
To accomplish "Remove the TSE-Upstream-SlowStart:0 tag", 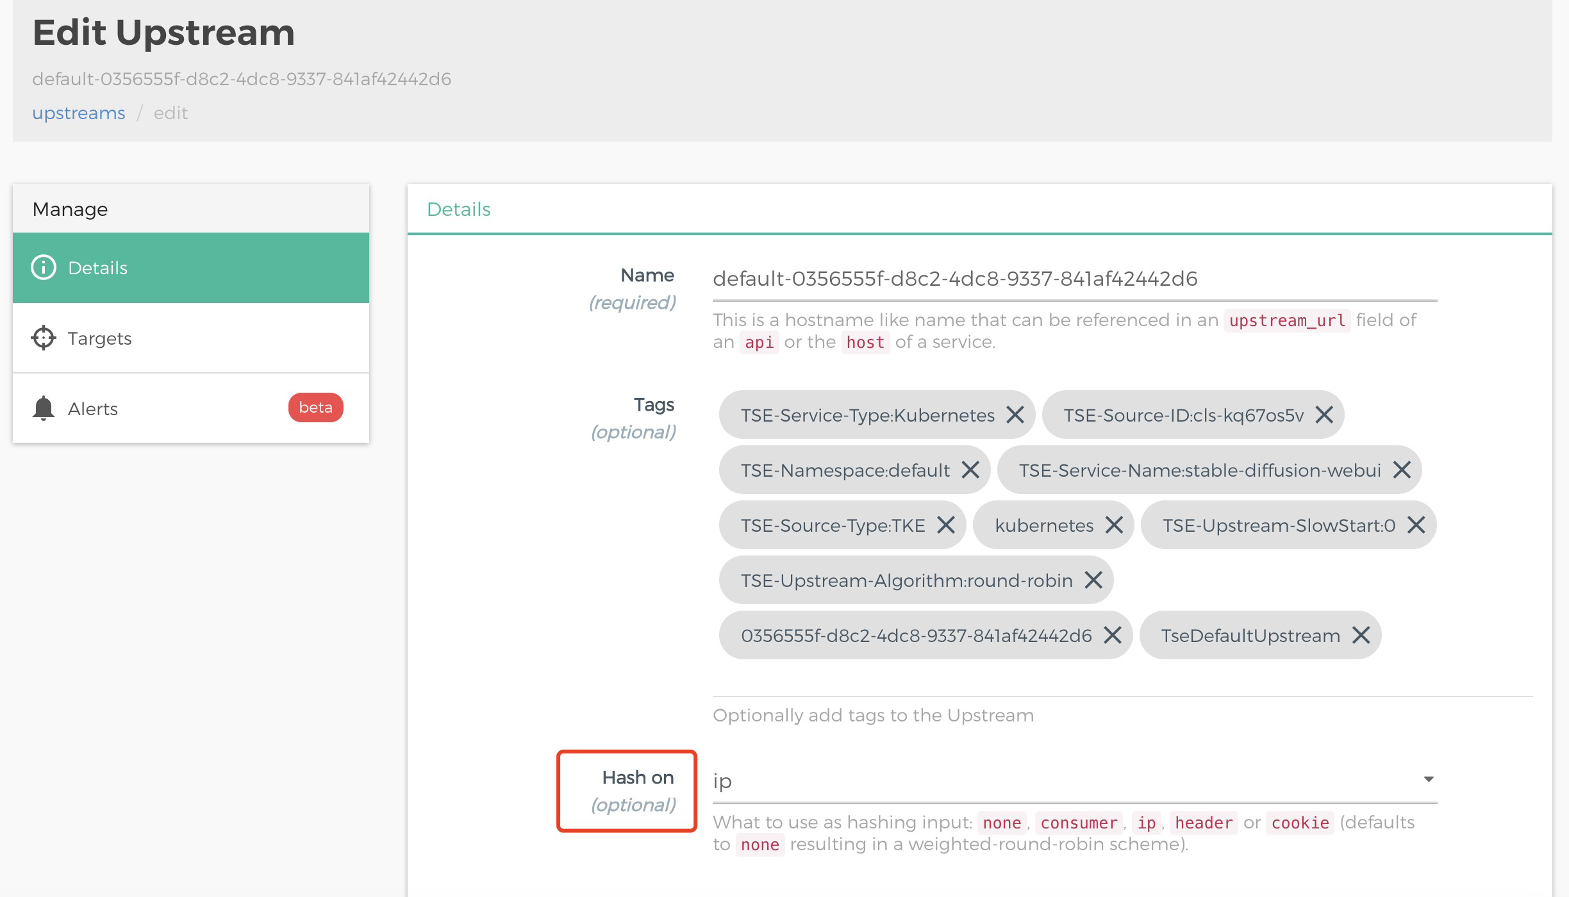I will pos(1416,525).
